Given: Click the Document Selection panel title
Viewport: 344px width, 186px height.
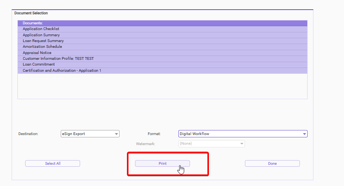Looking at the screenshot, I should 31,13.
